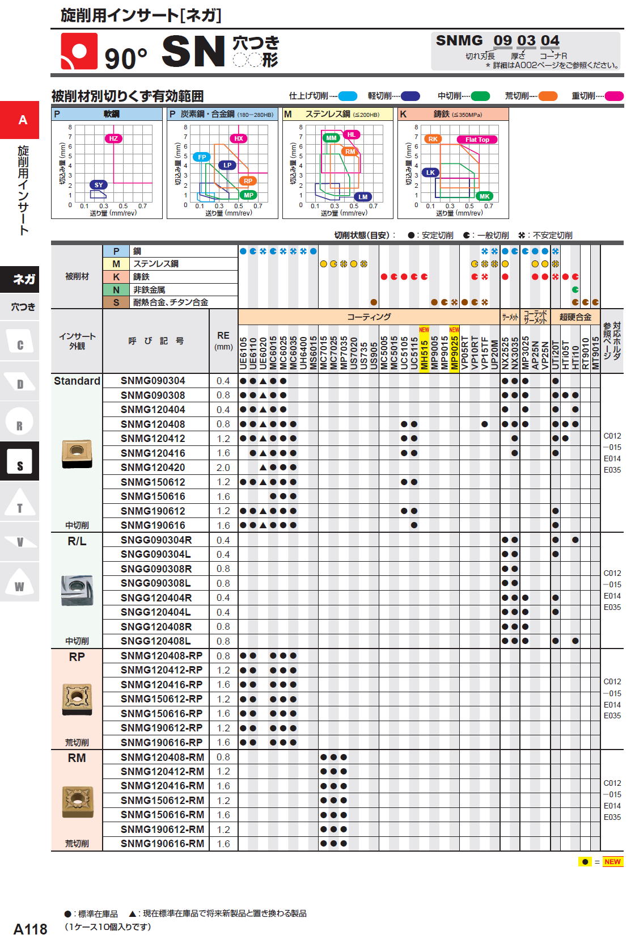Viewport: 635px width, 943px height.
Task: Select the R round insert sidebar icon
Action: coord(19,421)
